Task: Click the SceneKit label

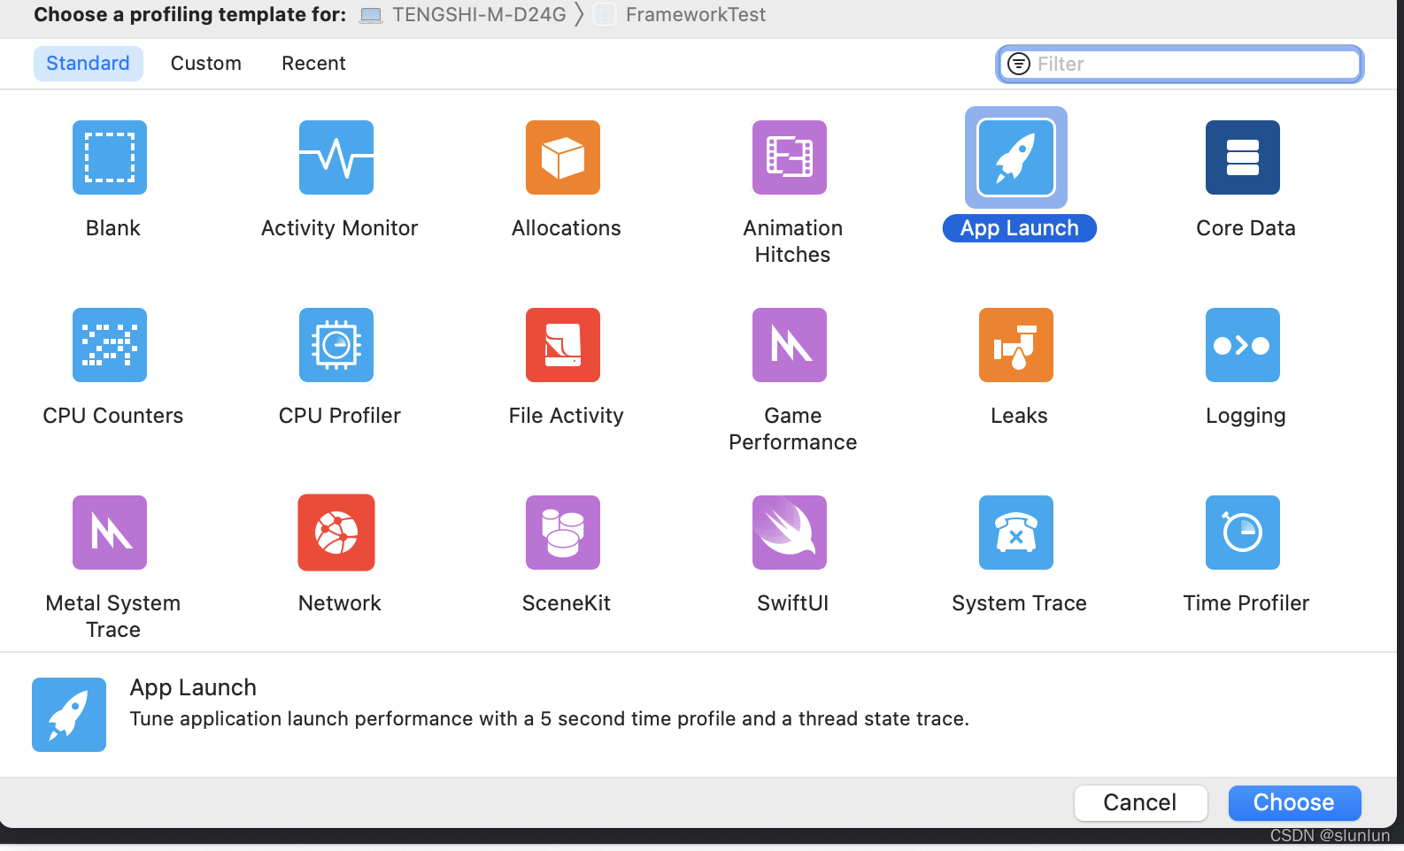Action: [567, 603]
